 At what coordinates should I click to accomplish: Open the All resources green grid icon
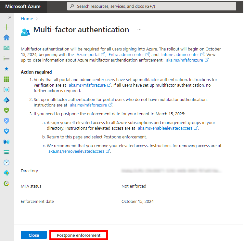coord(6,79)
